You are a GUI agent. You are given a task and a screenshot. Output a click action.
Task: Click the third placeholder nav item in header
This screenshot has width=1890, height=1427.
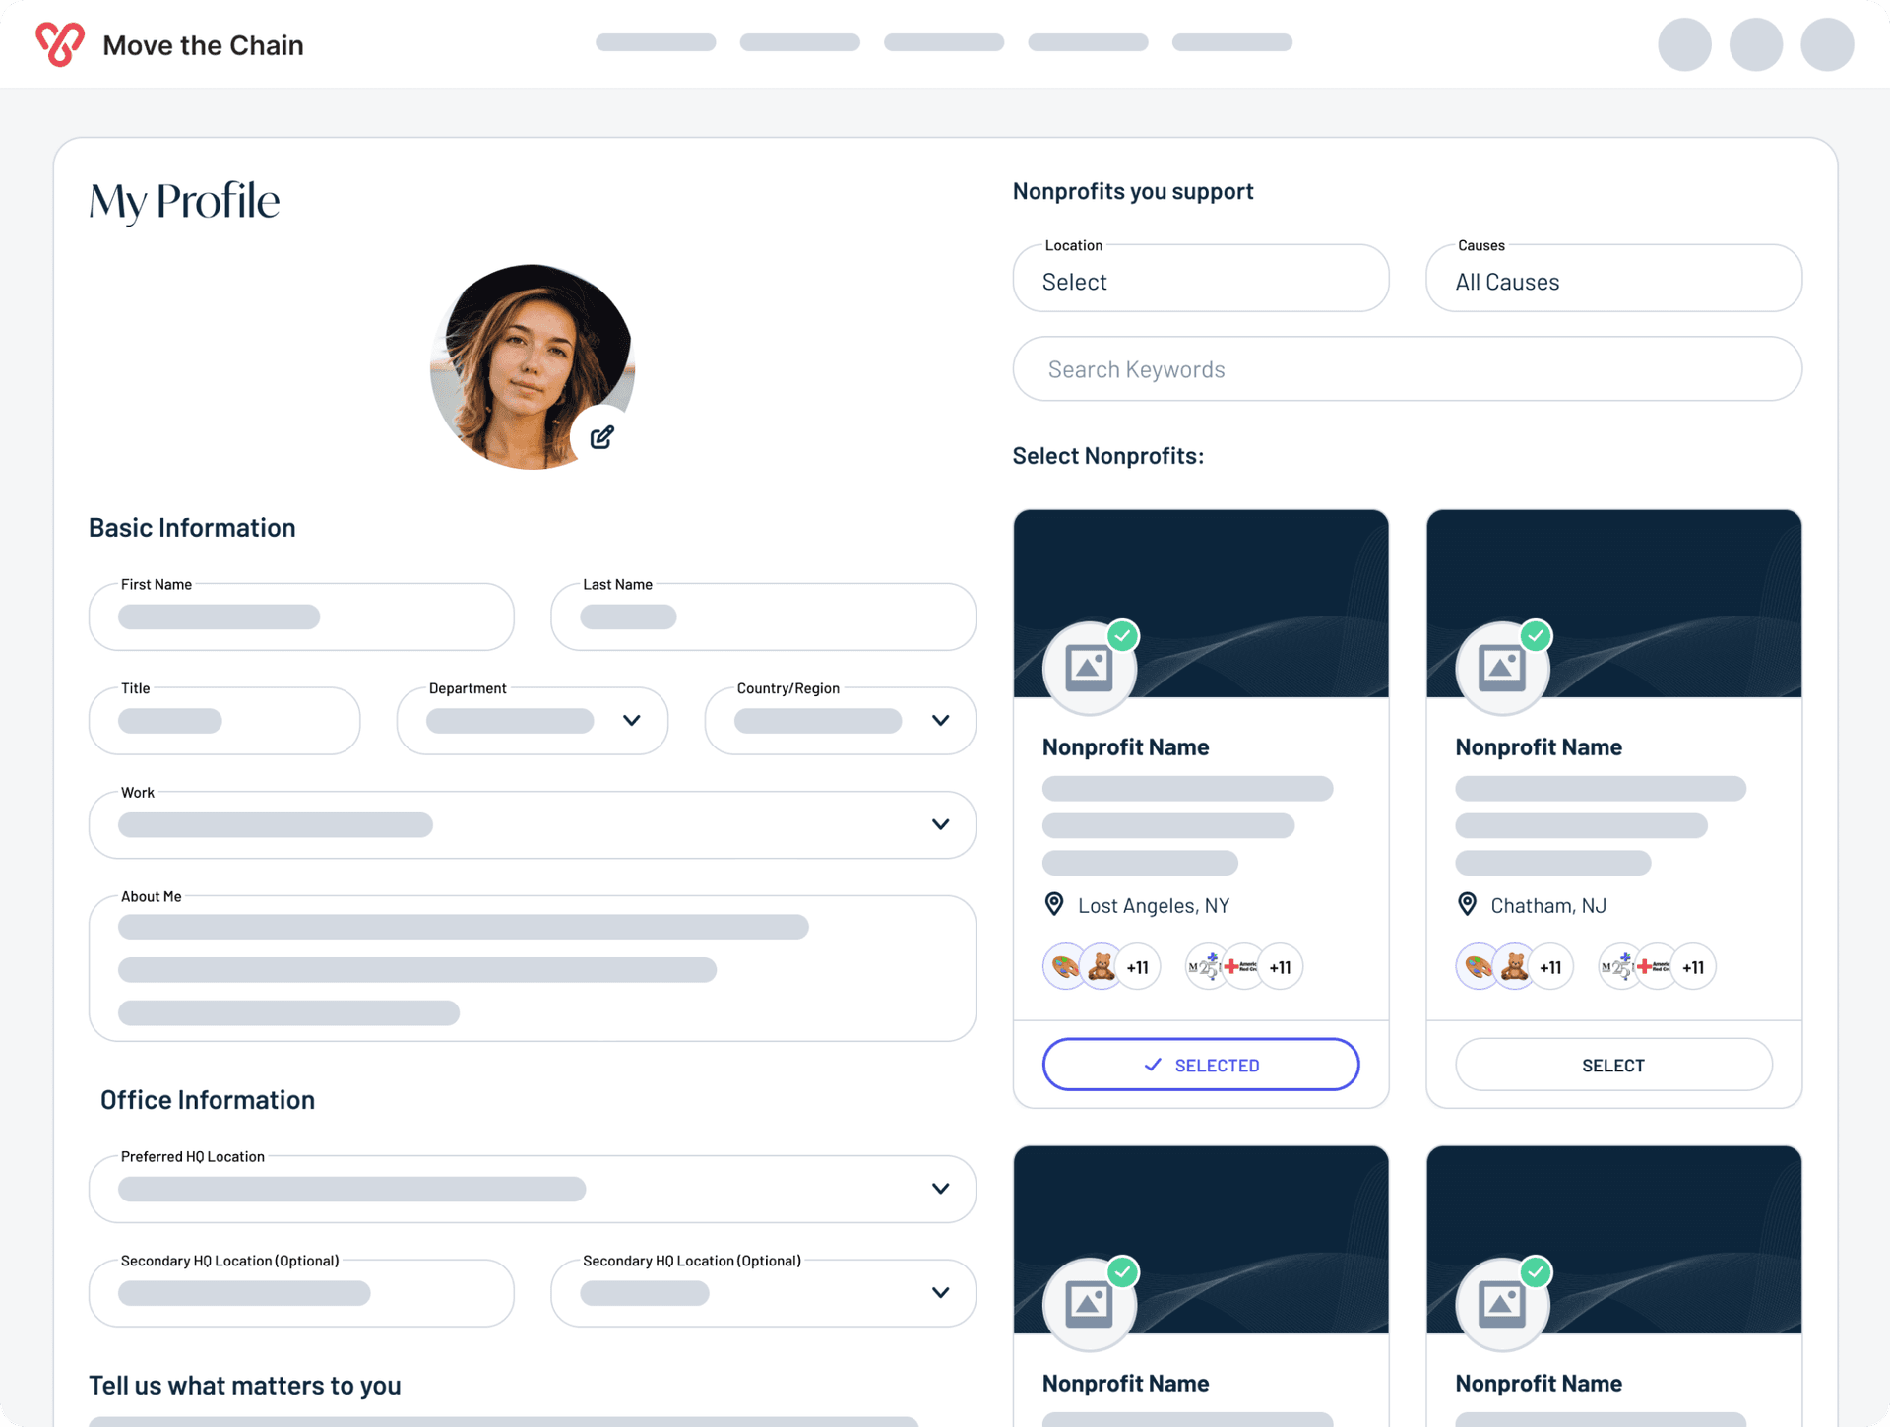click(944, 42)
